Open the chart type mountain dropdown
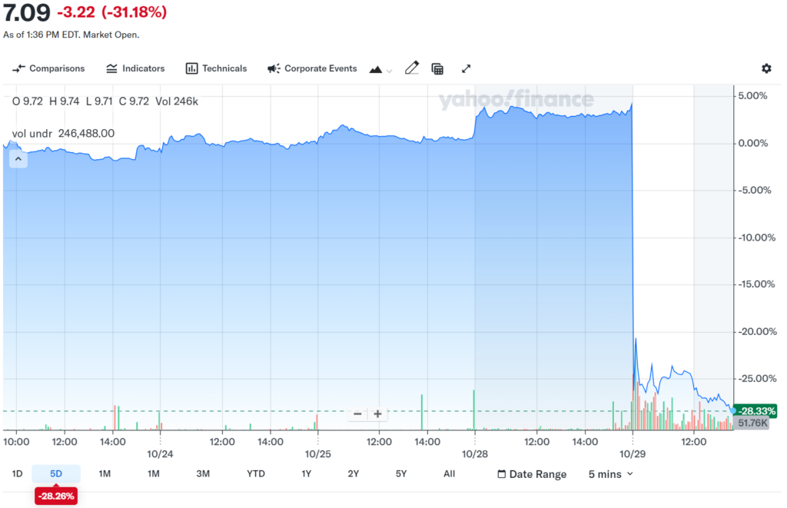This screenshot has width=787, height=508. click(x=380, y=69)
